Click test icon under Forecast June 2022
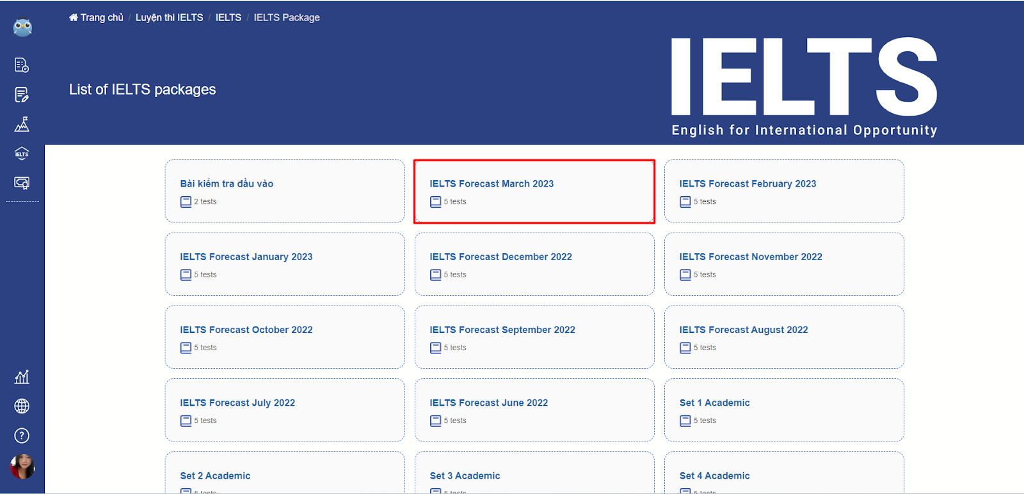This screenshot has height=494, width=1024. [x=435, y=421]
